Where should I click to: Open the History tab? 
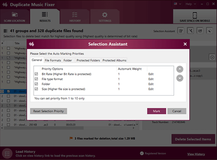(75, 17)
